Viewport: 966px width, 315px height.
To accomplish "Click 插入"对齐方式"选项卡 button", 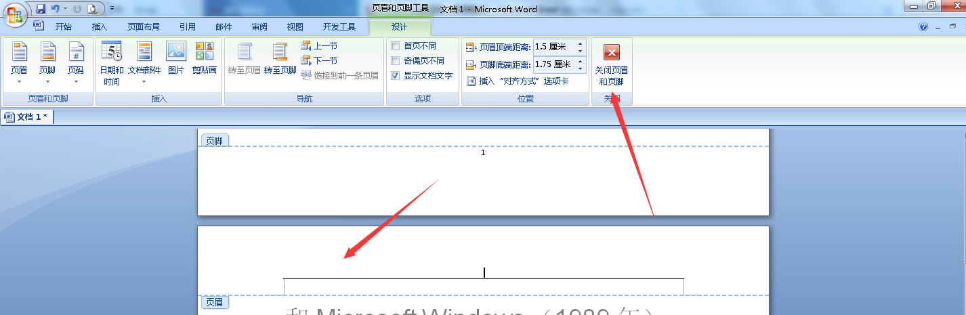I will (x=517, y=81).
